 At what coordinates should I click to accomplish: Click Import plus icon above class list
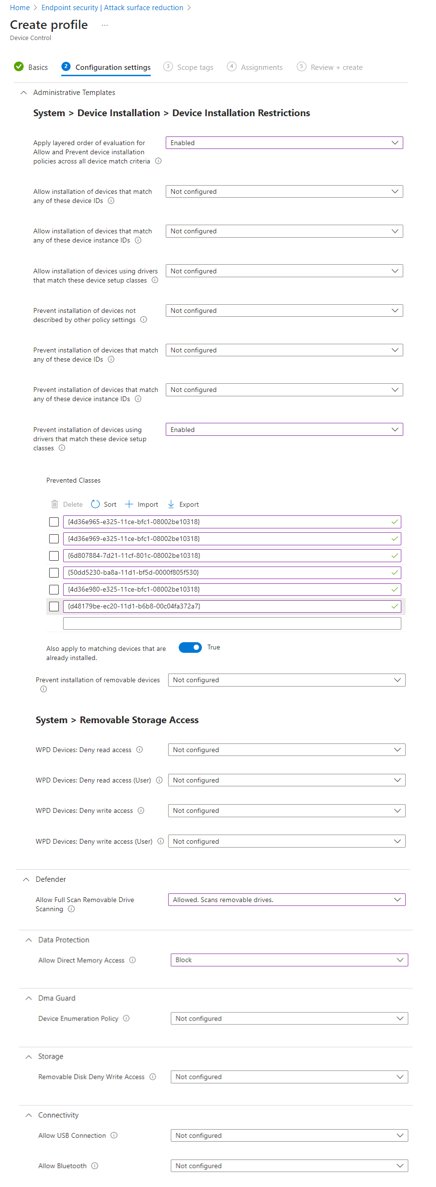tap(129, 504)
